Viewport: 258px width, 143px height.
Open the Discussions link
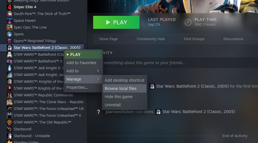click(233, 39)
